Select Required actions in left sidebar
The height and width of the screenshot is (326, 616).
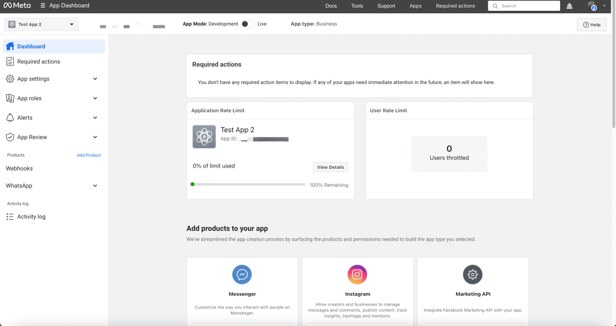pos(38,62)
